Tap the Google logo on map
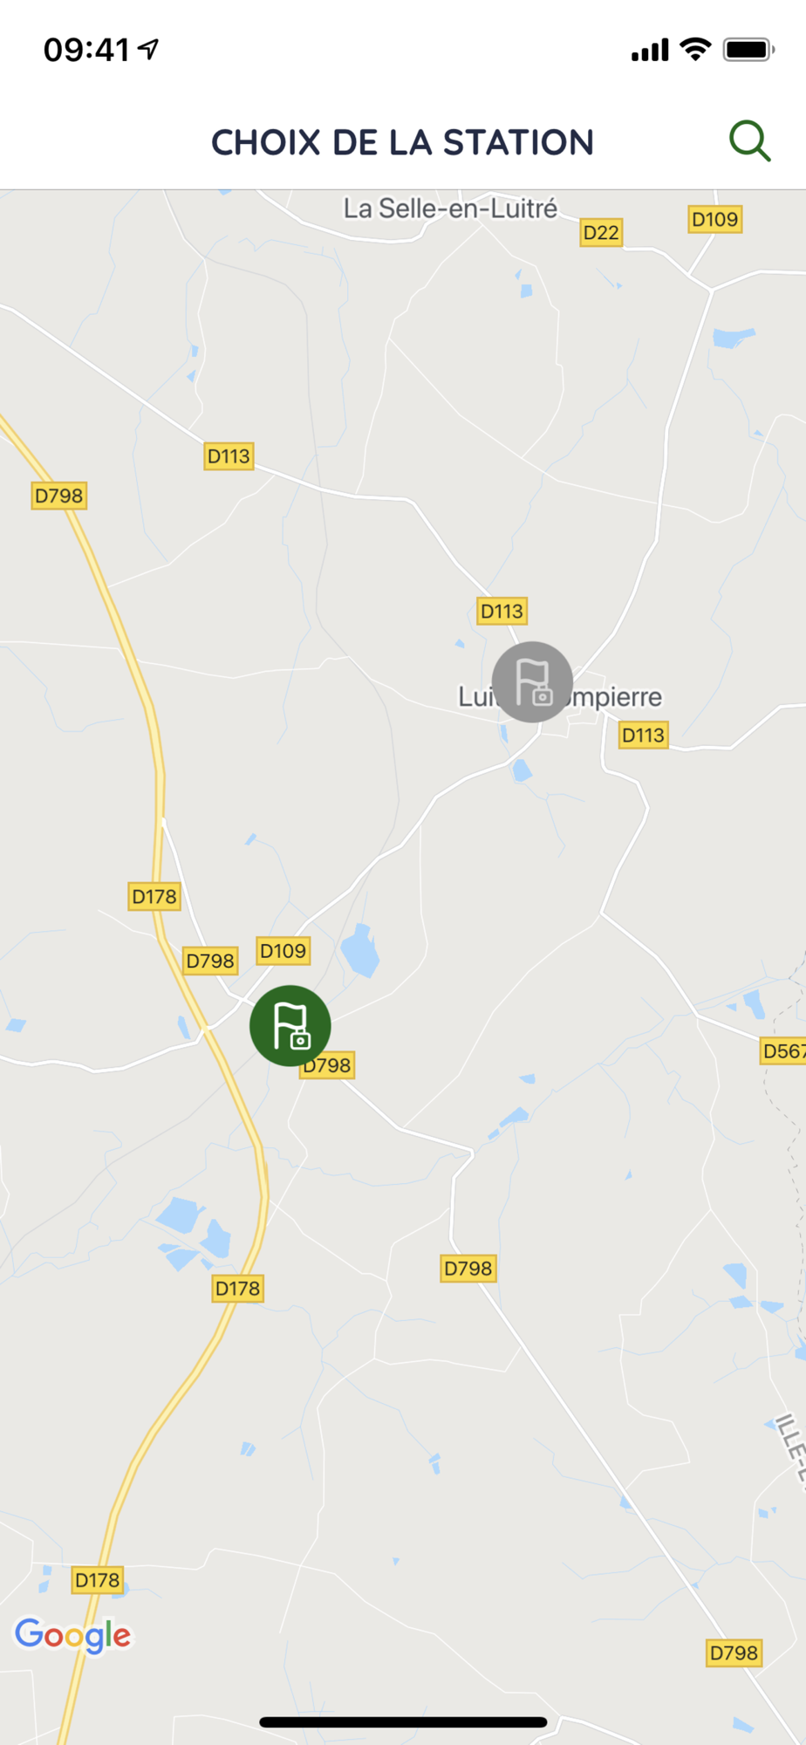The width and height of the screenshot is (806, 1745). click(x=72, y=1636)
